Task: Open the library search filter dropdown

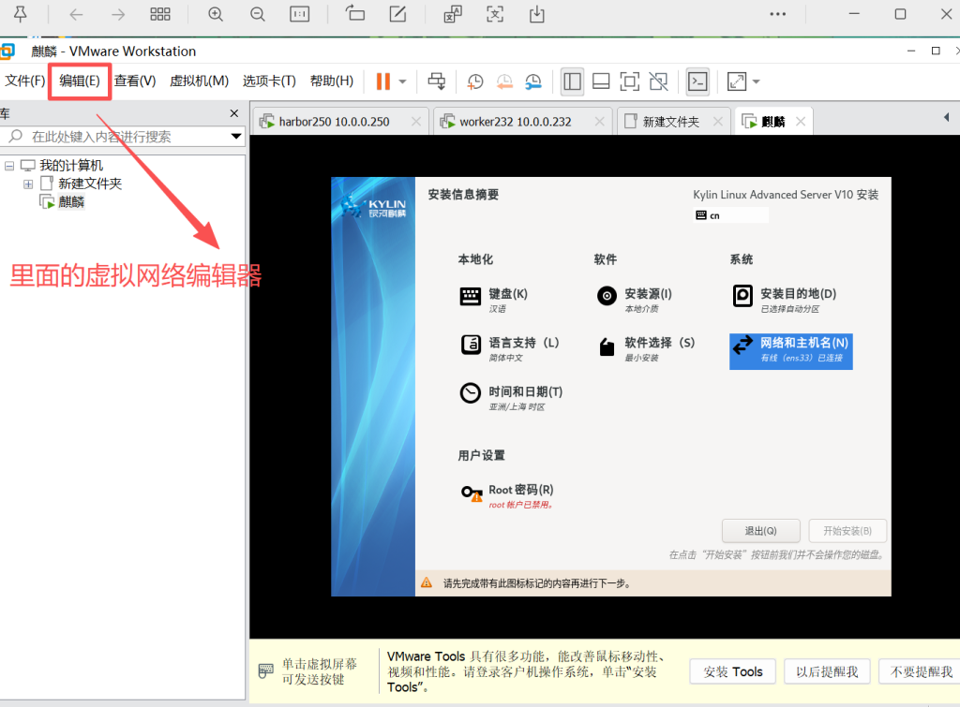Action: [x=236, y=137]
